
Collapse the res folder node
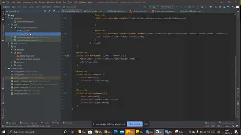tap(9, 46)
